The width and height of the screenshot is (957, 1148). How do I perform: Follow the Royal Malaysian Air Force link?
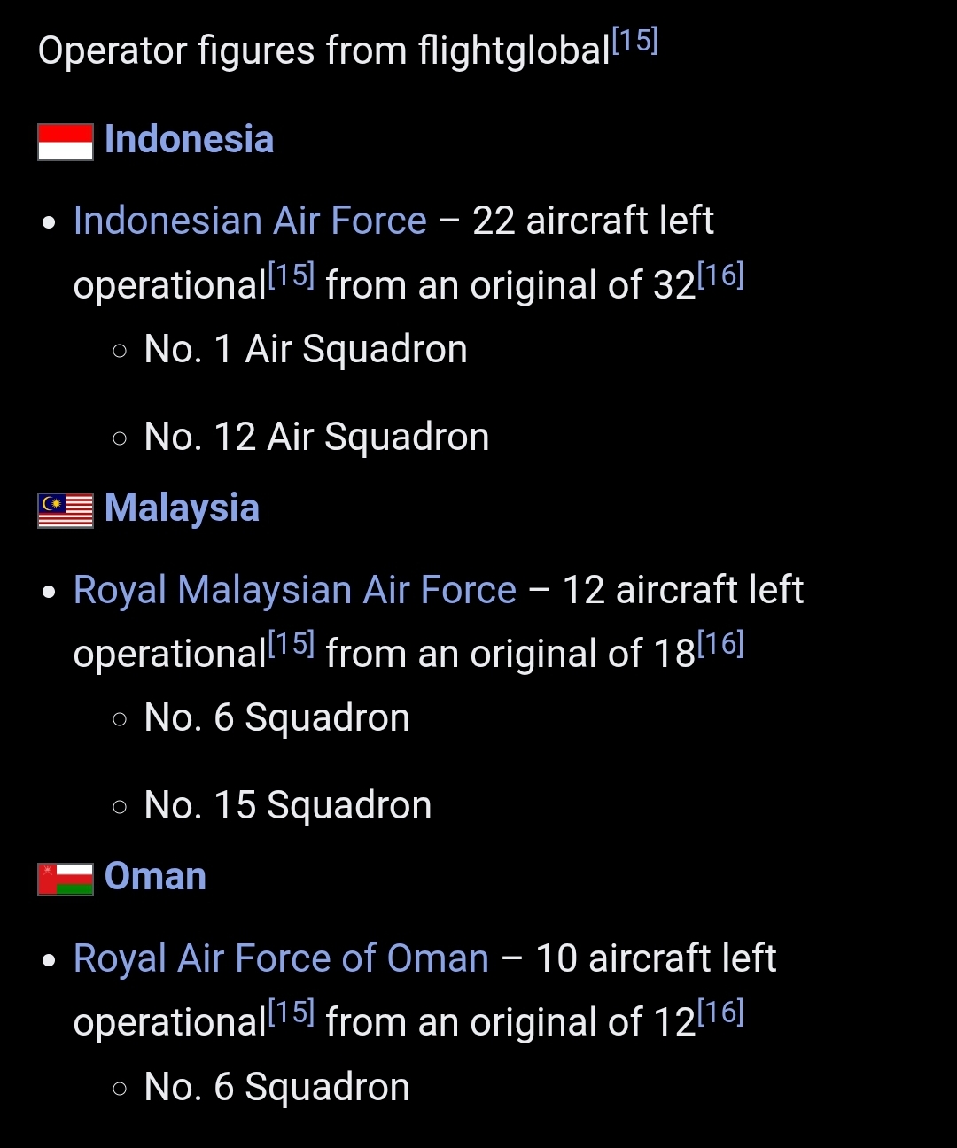(x=294, y=590)
